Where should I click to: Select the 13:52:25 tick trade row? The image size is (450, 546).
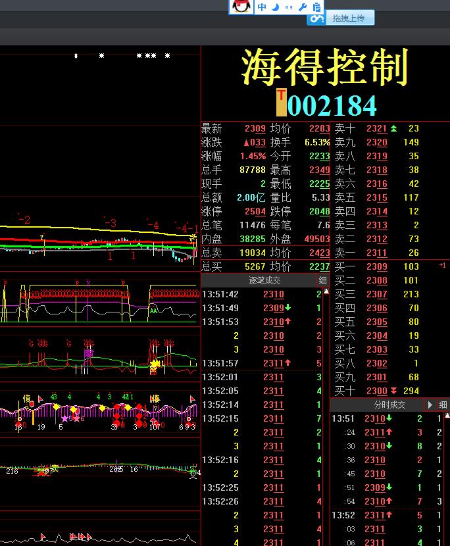coord(262,487)
